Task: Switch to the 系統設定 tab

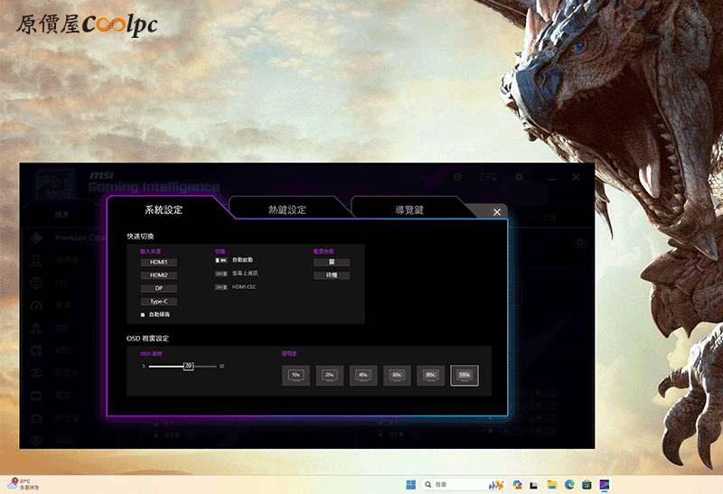Action: pos(164,210)
